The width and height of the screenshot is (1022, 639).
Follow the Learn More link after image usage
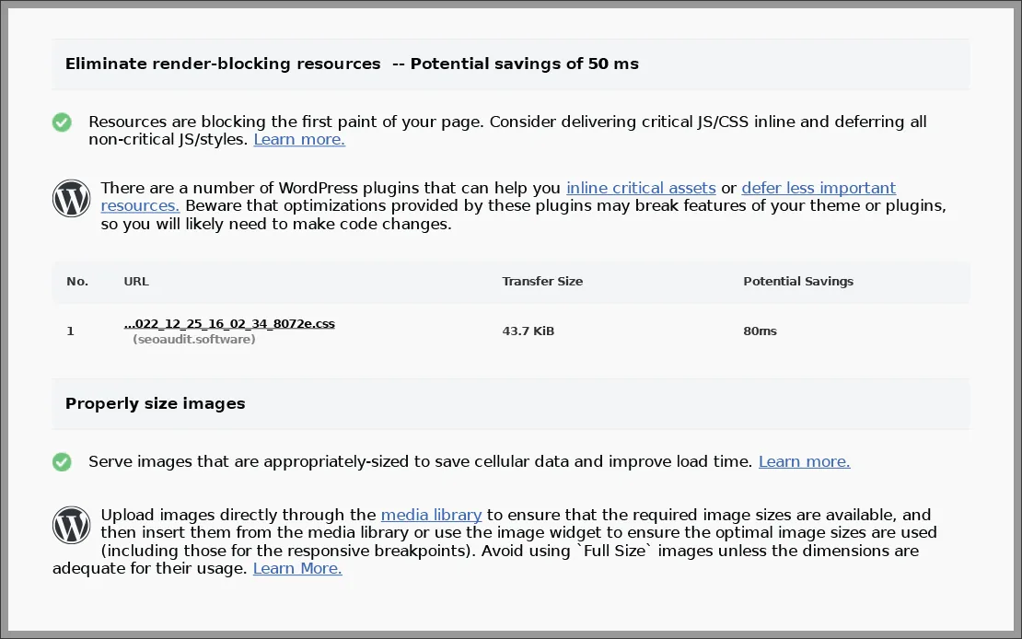coord(297,569)
